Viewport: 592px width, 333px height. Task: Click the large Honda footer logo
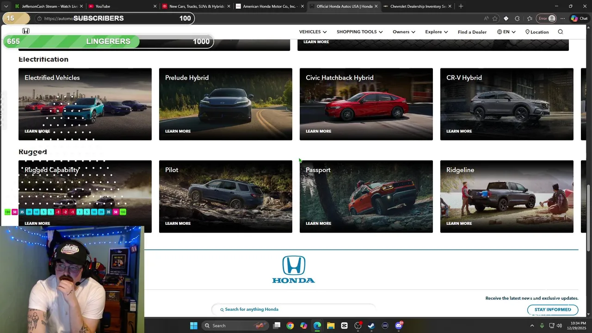294,269
